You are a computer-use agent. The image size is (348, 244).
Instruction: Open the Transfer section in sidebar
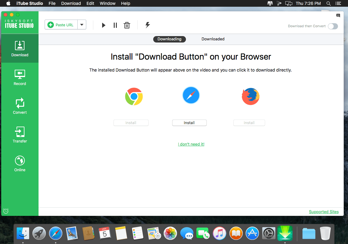[20, 135]
